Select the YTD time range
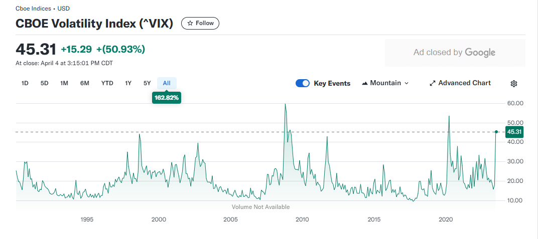538x239 pixels. click(x=107, y=83)
